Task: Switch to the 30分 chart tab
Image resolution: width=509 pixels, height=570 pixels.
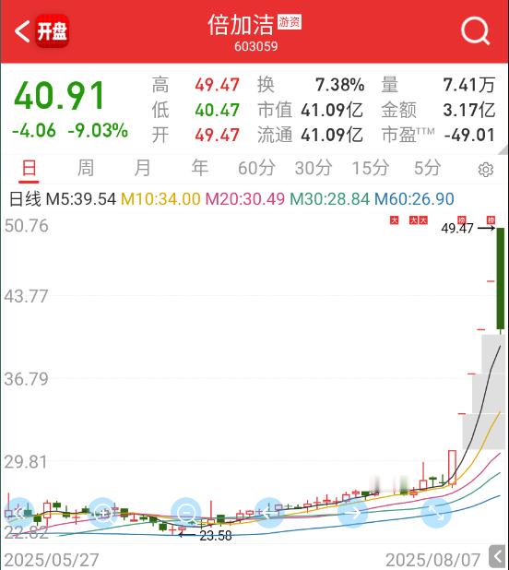Action: click(314, 168)
